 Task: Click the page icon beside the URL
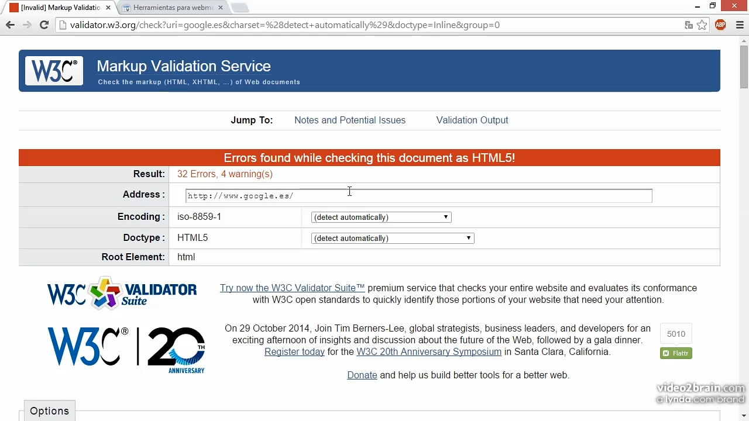click(63, 25)
